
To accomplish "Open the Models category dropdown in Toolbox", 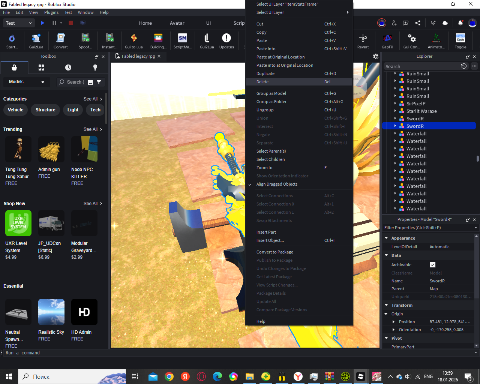I will (x=26, y=82).
